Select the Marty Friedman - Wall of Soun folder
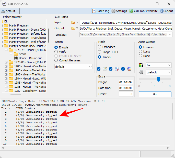The width and height of the screenshot is (175, 158). click(28, 42)
